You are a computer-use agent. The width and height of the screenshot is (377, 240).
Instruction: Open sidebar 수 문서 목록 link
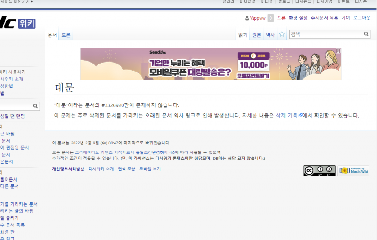coord(12,225)
